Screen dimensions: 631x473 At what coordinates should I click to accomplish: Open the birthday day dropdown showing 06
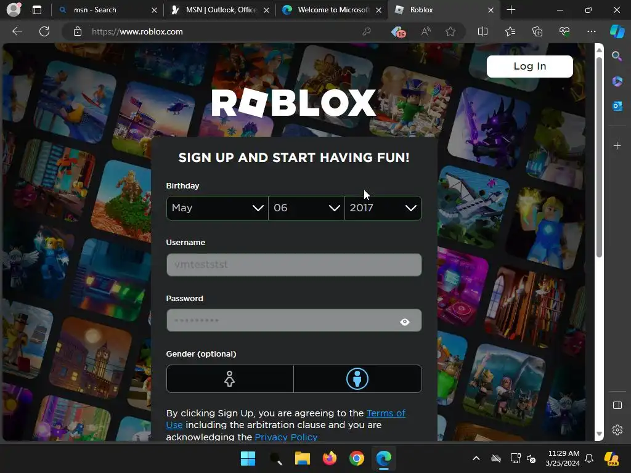pos(306,208)
